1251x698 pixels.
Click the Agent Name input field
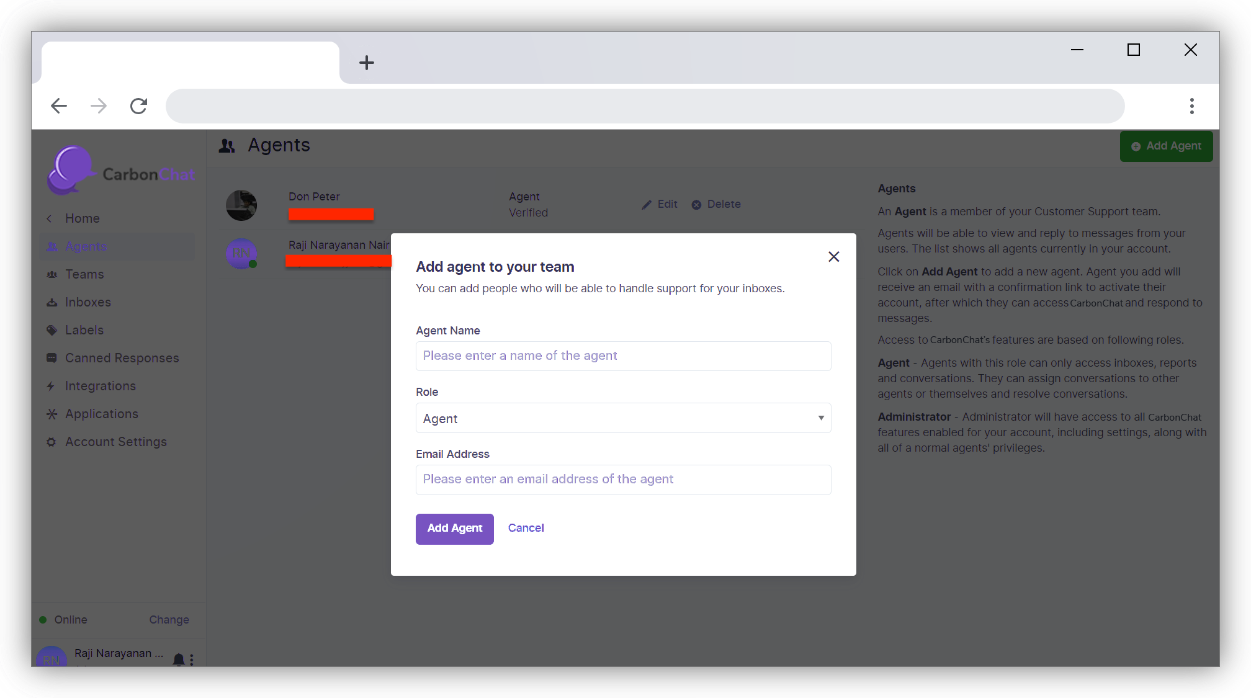pos(623,356)
